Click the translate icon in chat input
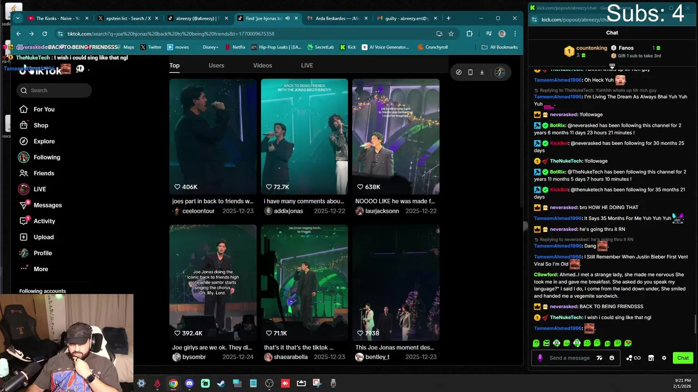 (x=599, y=358)
